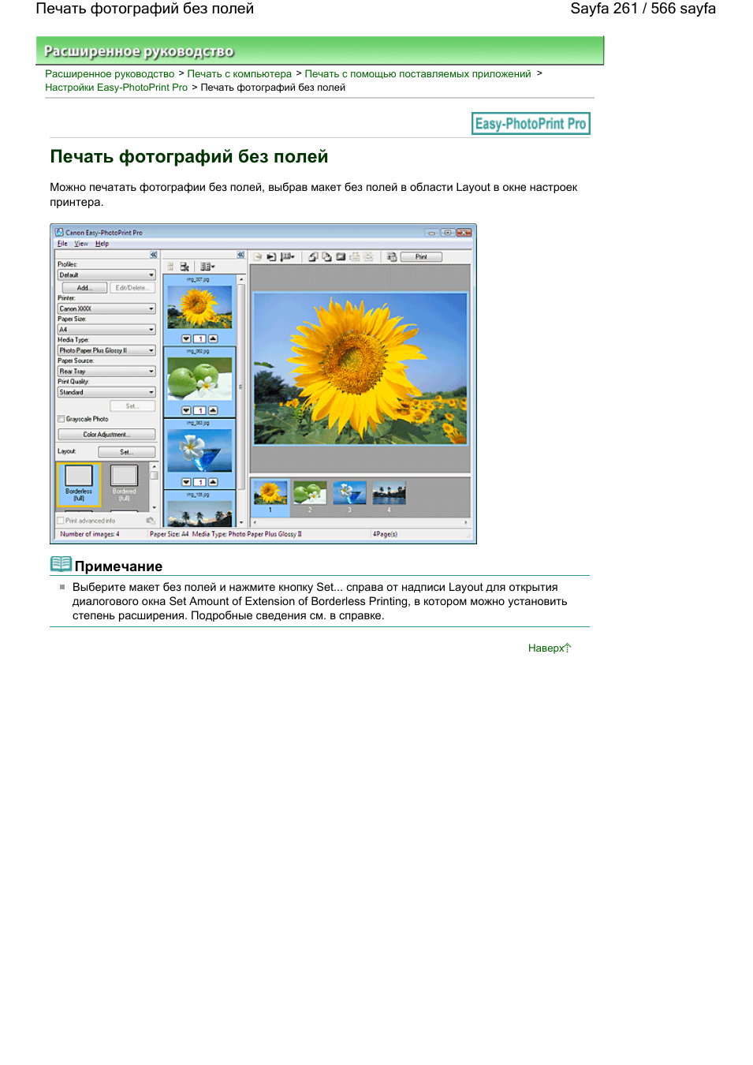Select page 3 thumbnail in the filmstrip
Viewport: 753px width, 1065px height.
tap(349, 495)
